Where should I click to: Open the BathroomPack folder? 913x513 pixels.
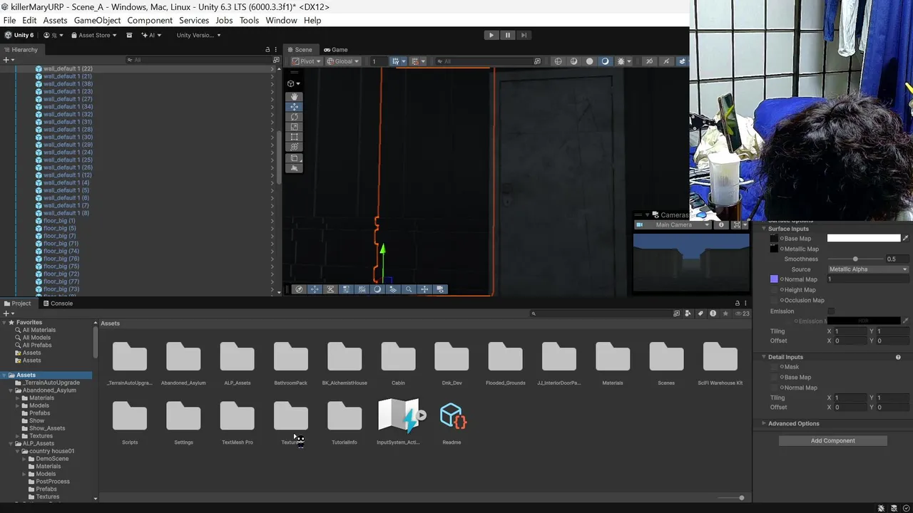[291, 362]
